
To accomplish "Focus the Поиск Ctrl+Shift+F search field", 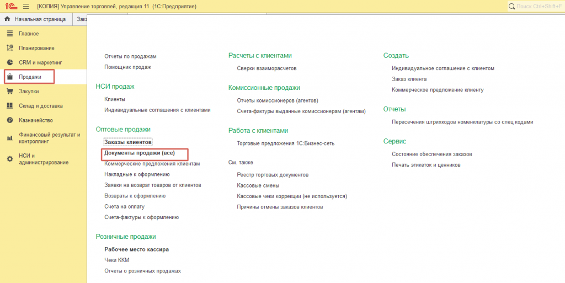I will [536, 7].
